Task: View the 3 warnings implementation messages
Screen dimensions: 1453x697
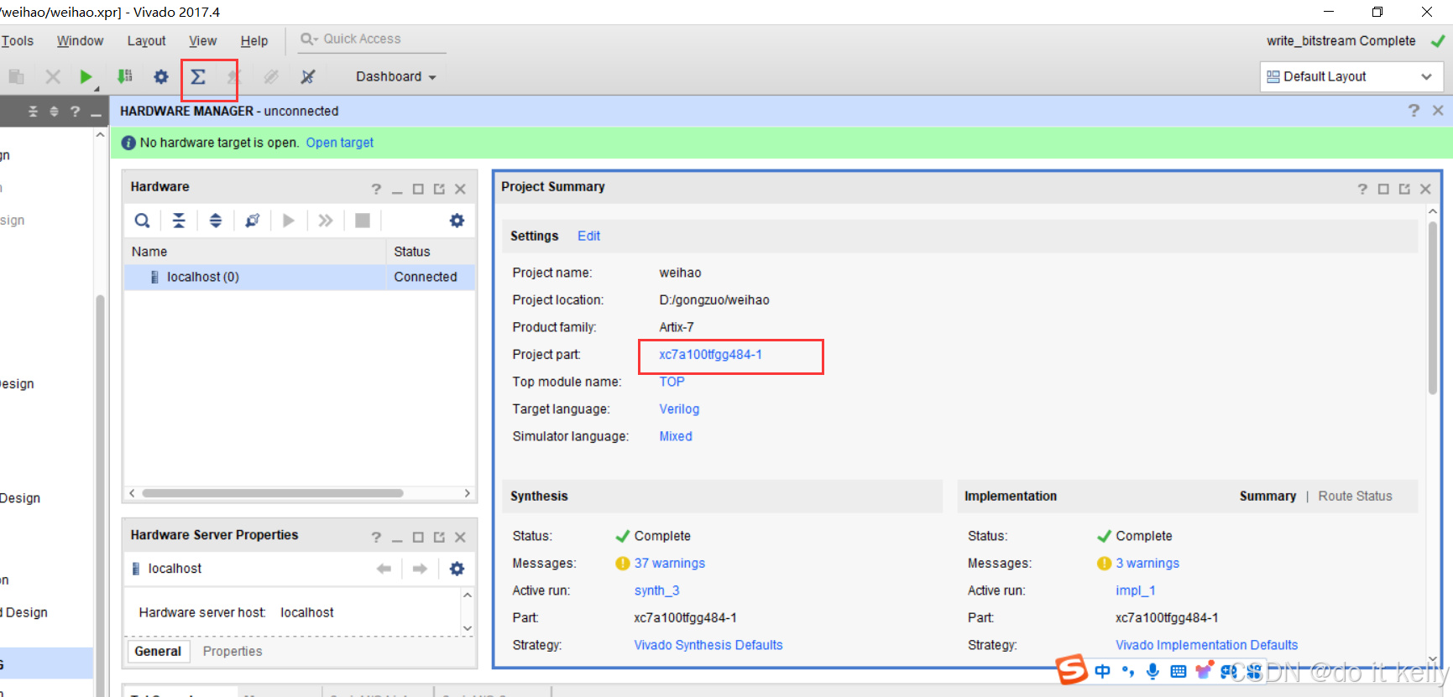Action: [x=1147, y=563]
